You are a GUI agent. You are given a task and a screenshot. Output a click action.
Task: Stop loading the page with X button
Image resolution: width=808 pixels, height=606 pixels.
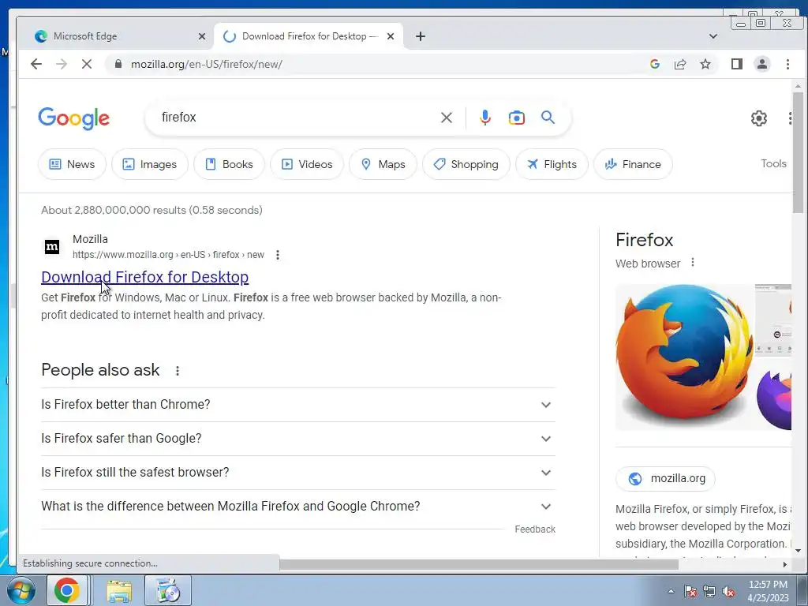pyautogui.click(x=87, y=64)
